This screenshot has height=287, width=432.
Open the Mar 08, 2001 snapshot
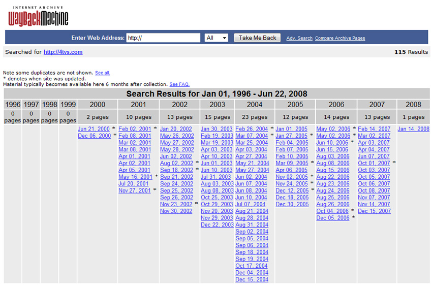(x=135, y=149)
